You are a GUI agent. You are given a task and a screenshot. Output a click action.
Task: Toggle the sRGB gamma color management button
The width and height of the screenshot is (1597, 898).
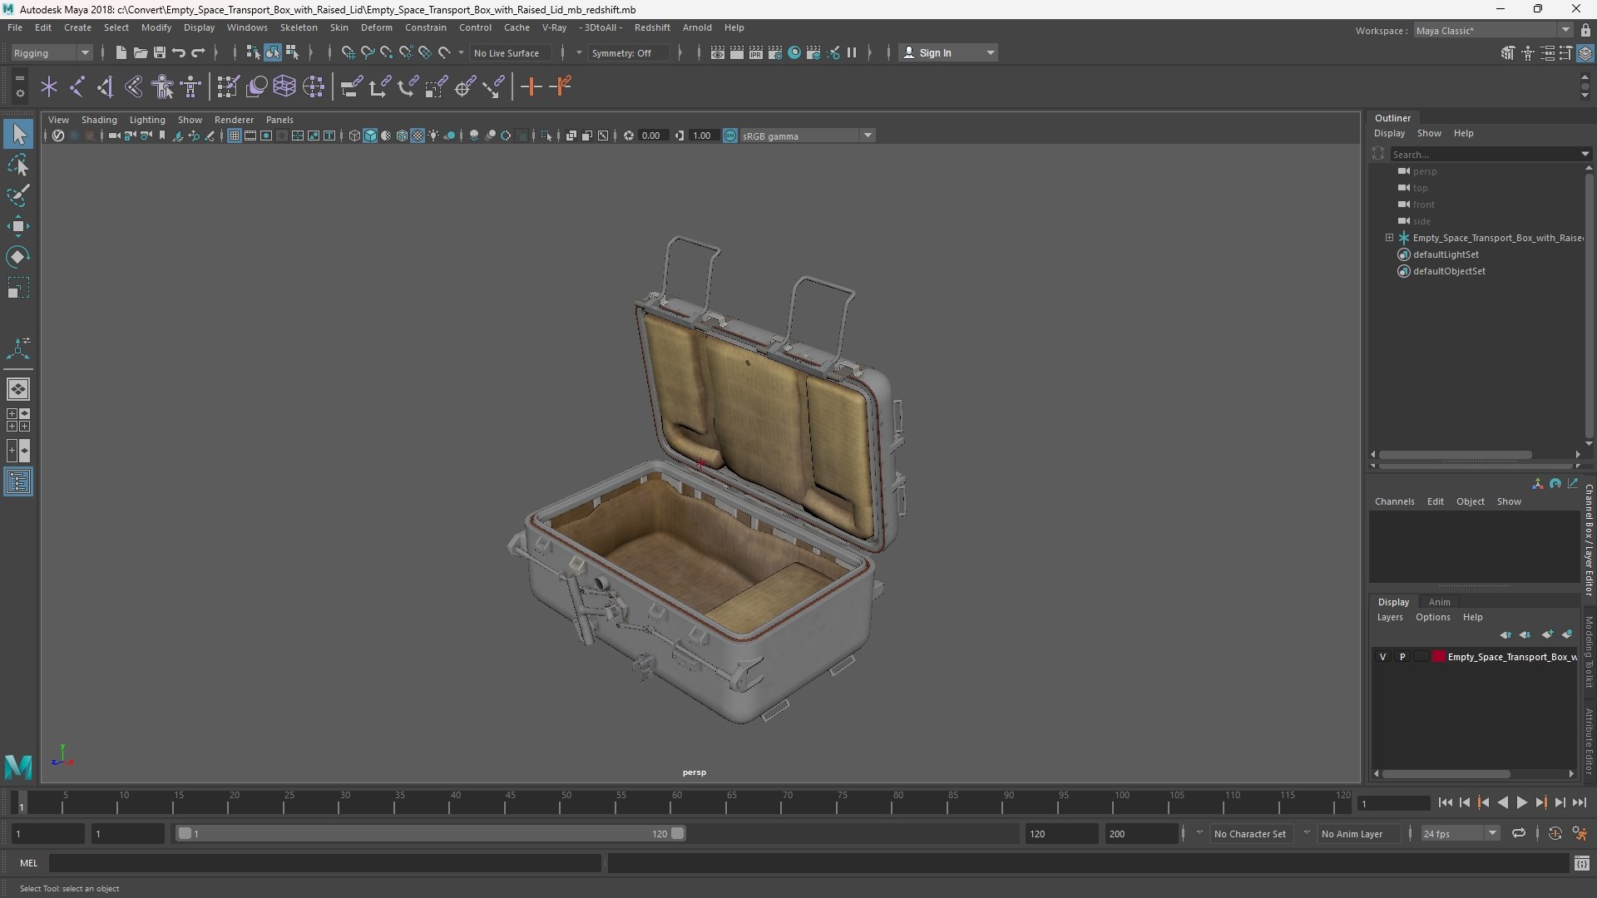point(730,136)
